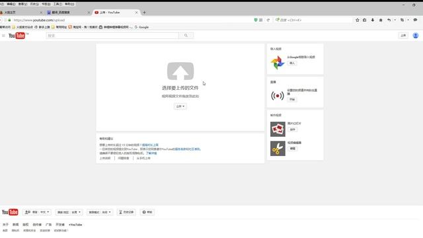Image resolution: width=423 pixels, height=238 pixels.
Task: Close the 上传 - YouTube tab
Action: (x=136, y=13)
